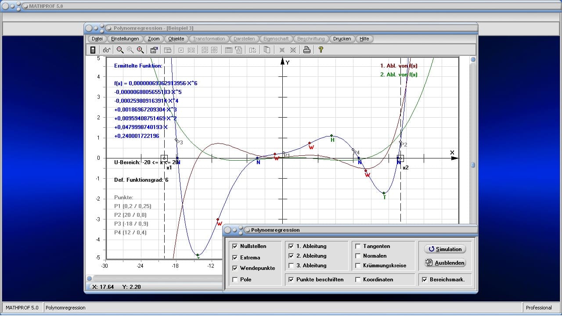
Task: Open the Hilfe menu
Action: [x=364, y=39]
